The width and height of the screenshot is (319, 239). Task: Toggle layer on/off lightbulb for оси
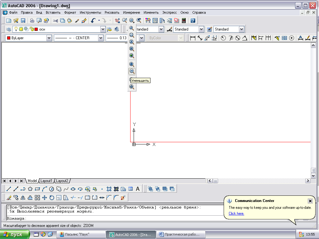(x=16, y=29)
